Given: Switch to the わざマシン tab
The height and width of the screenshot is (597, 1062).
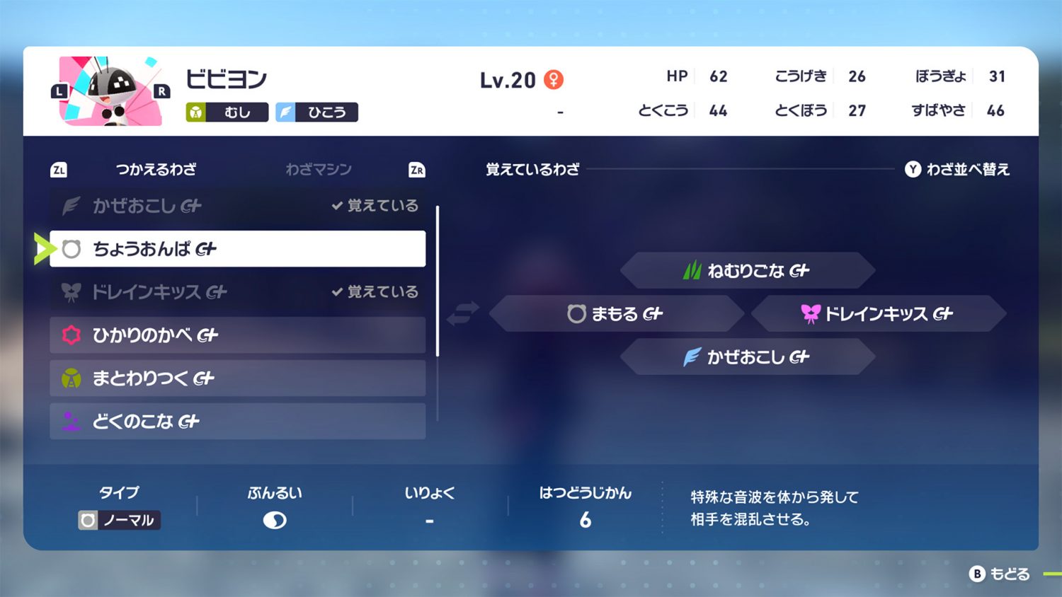Looking at the screenshot, I should tap(318, 170).
